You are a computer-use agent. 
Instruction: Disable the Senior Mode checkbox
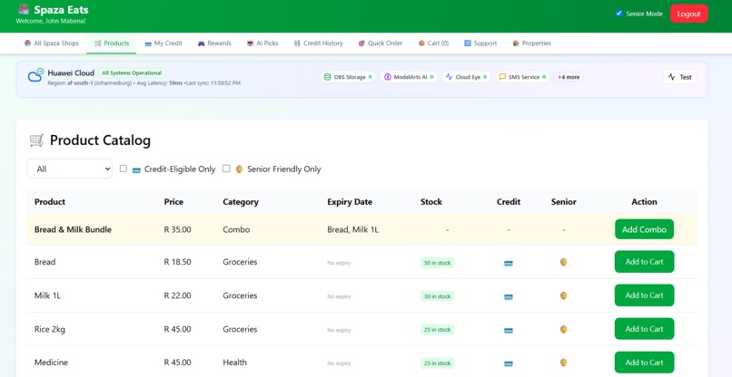coord(619,14)
